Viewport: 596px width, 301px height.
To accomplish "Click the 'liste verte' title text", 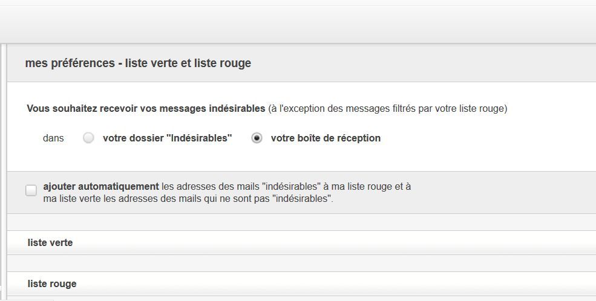I will 50,242.
